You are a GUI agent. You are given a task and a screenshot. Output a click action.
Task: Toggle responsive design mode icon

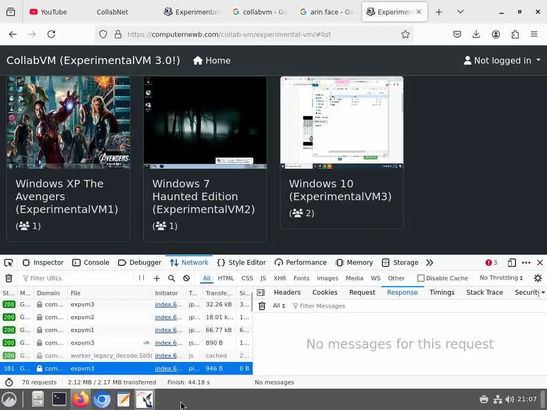tap(511, 263)
